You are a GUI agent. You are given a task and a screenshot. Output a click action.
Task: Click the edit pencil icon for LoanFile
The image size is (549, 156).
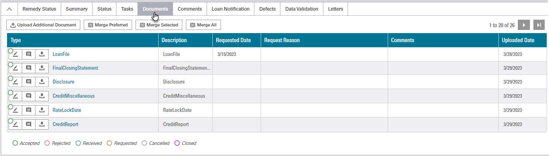(x=15, y=54)
